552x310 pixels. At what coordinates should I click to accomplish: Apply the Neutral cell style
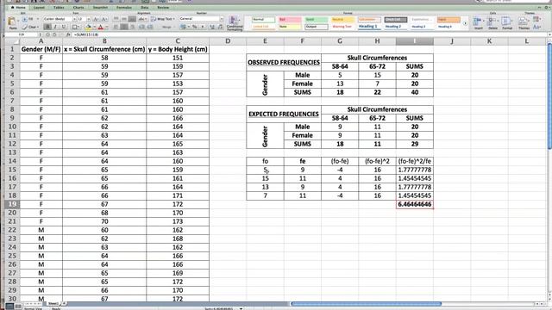point(342,19)
